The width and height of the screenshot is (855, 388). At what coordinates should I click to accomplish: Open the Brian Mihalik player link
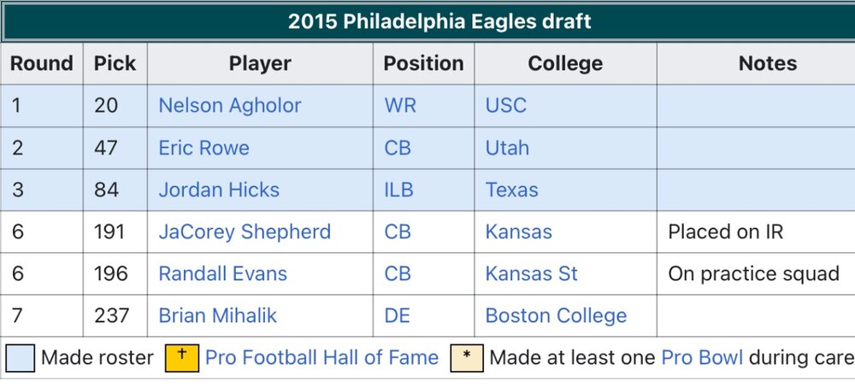click(217, 315)
